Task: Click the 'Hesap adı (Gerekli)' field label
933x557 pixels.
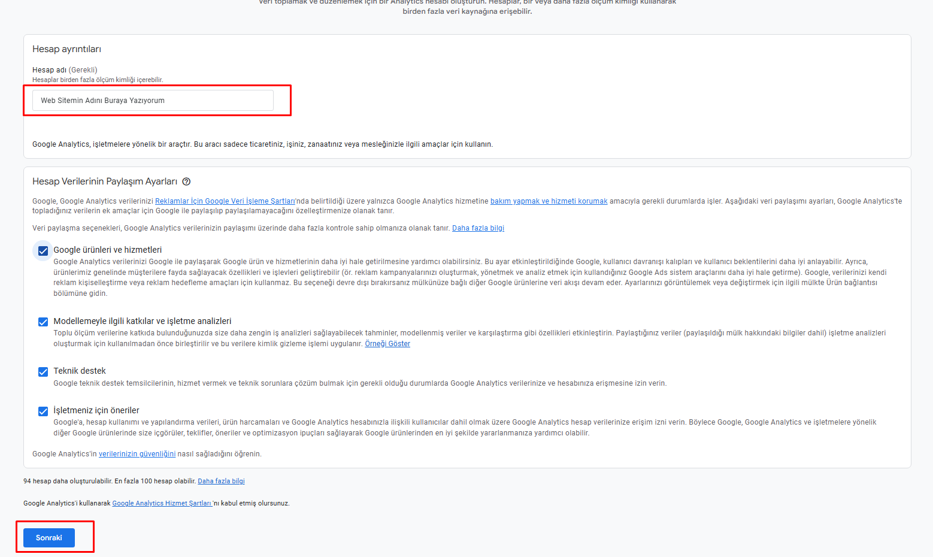Action: (x=65, y=70)
